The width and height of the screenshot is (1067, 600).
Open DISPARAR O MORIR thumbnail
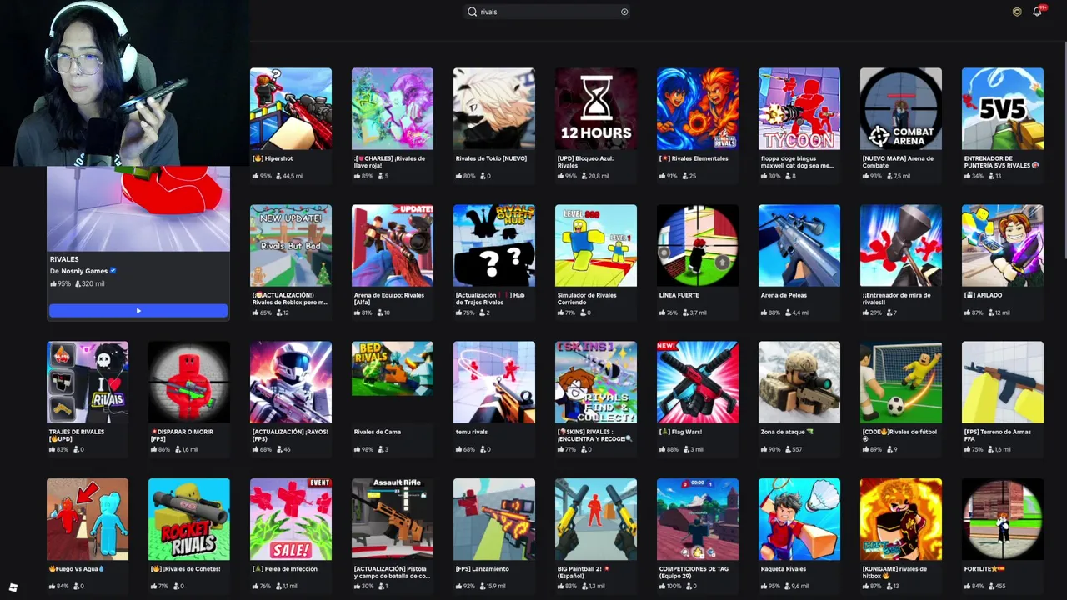(x=189, y=382)
